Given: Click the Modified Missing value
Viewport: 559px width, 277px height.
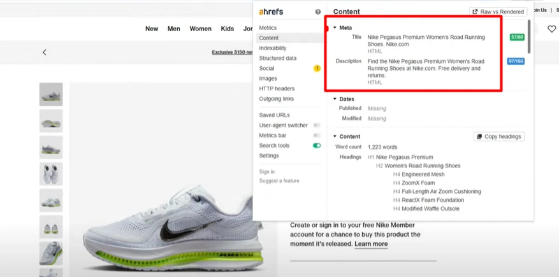Looking at the screenshot, I should coord(377,118).
